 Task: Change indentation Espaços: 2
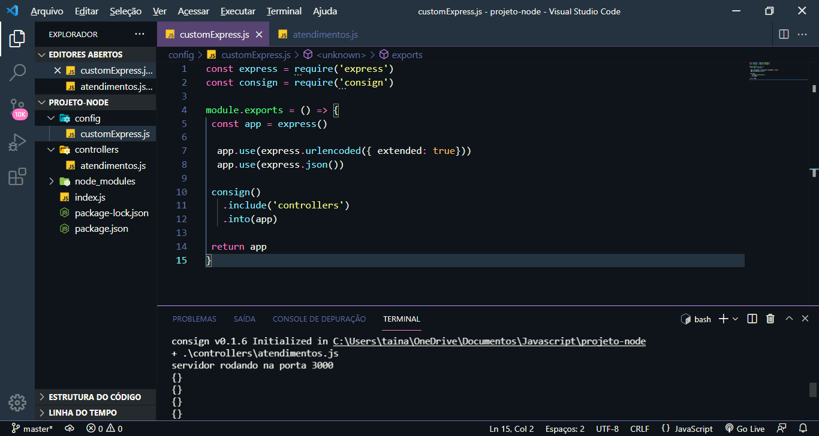pyautogui.click(x=565, y=429)
